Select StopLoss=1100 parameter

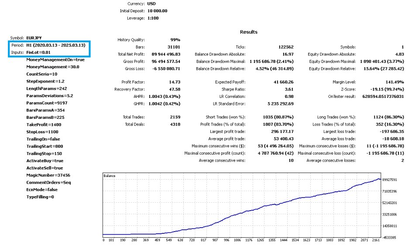(42, 132)
